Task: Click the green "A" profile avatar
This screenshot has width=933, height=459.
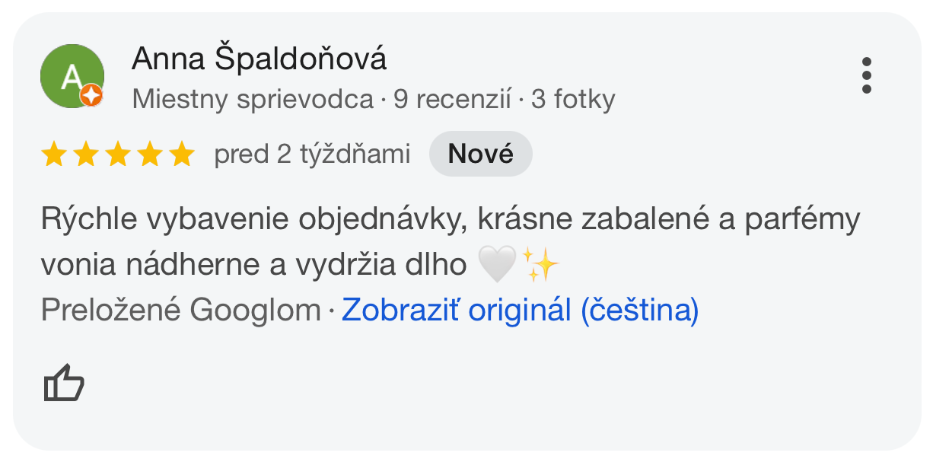Action: pyautogui.click(x=72, y=76)
